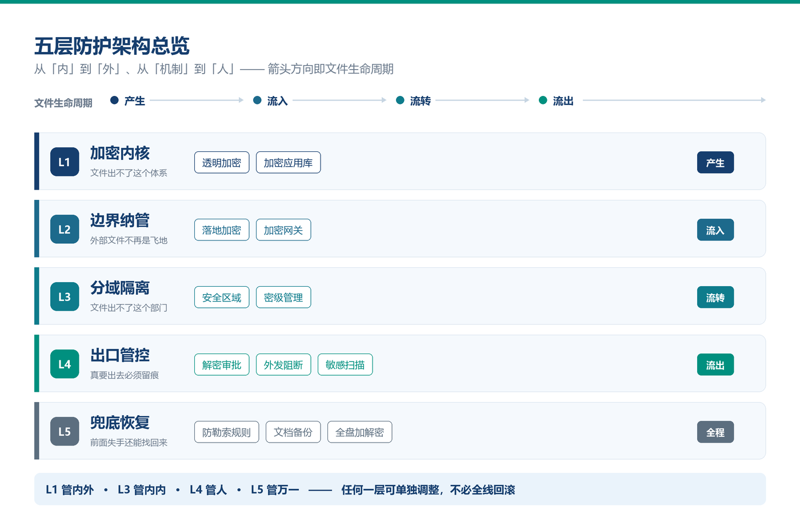Click the L5 layer badge icon
This screenshot has width=800, height=514.
click(x=65, y=432)
